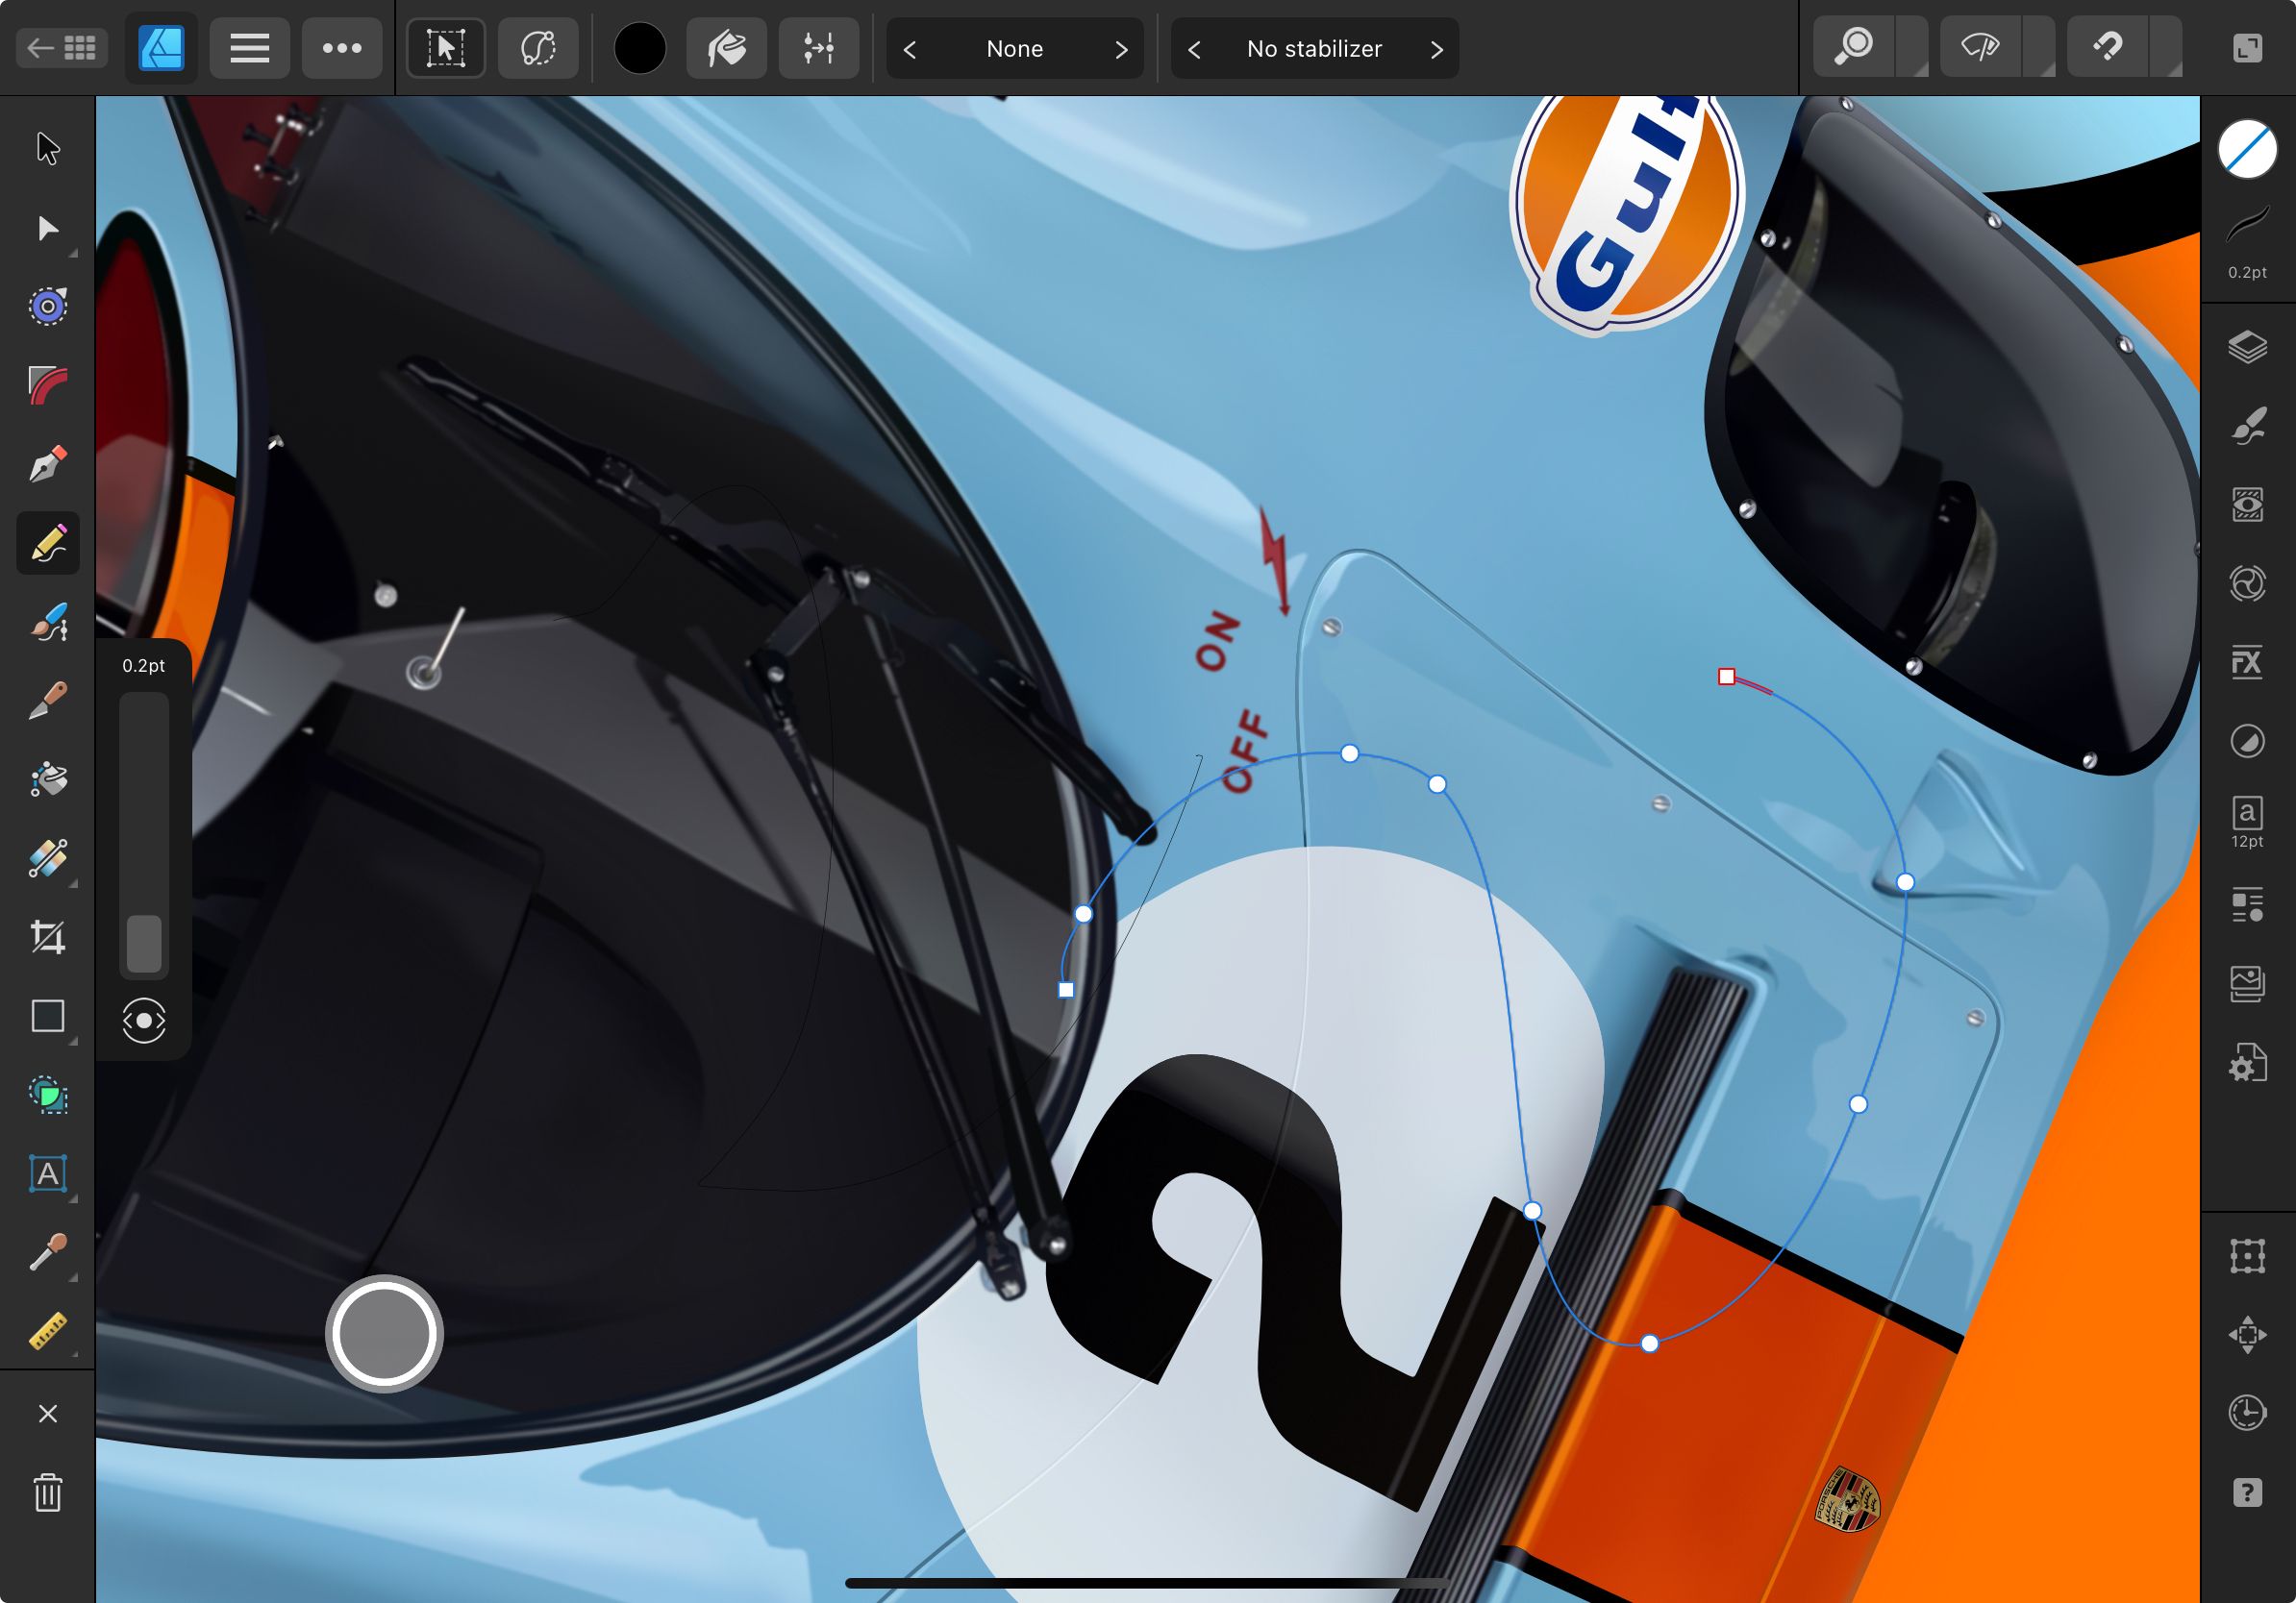Select the Colour Picker tool
Viewport: 2296px width, 1603px height.
point(47,1249)
